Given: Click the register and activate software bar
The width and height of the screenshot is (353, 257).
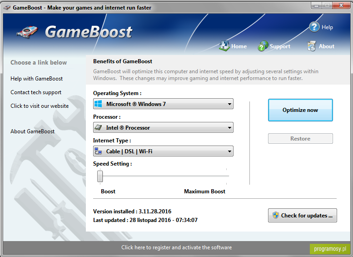Looking at the screenshot, I should click(176, 247).
